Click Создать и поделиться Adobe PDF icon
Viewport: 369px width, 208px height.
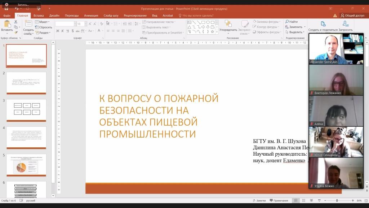pos(323,24)
